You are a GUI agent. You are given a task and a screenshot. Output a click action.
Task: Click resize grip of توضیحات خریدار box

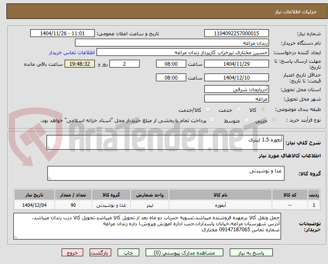[x=16, y=237]
